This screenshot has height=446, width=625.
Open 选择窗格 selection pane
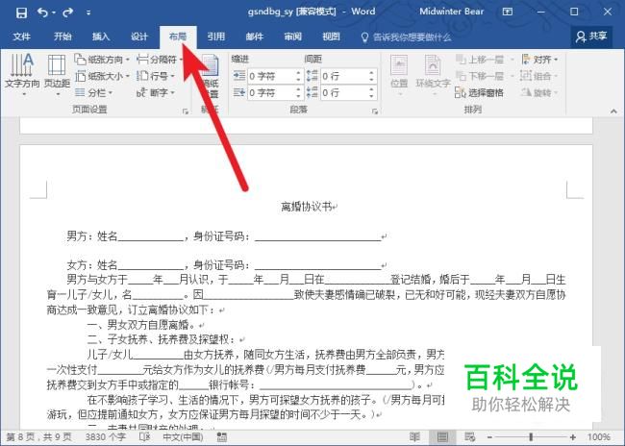479,93
